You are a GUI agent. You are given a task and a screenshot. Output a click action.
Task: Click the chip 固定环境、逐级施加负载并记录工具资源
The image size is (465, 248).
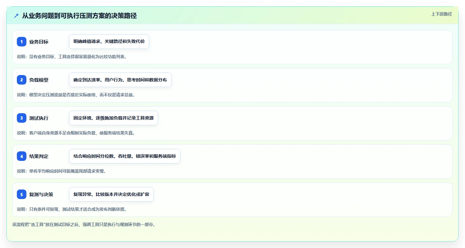click(114, 118)
